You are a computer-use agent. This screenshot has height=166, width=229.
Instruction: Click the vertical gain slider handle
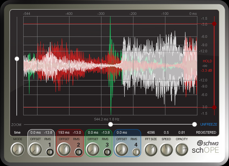pos(17,59)
